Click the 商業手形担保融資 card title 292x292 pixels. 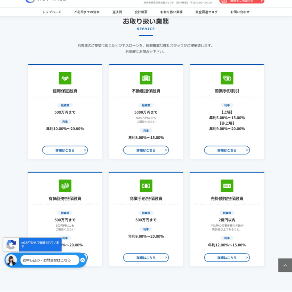[x=146, y=199]
